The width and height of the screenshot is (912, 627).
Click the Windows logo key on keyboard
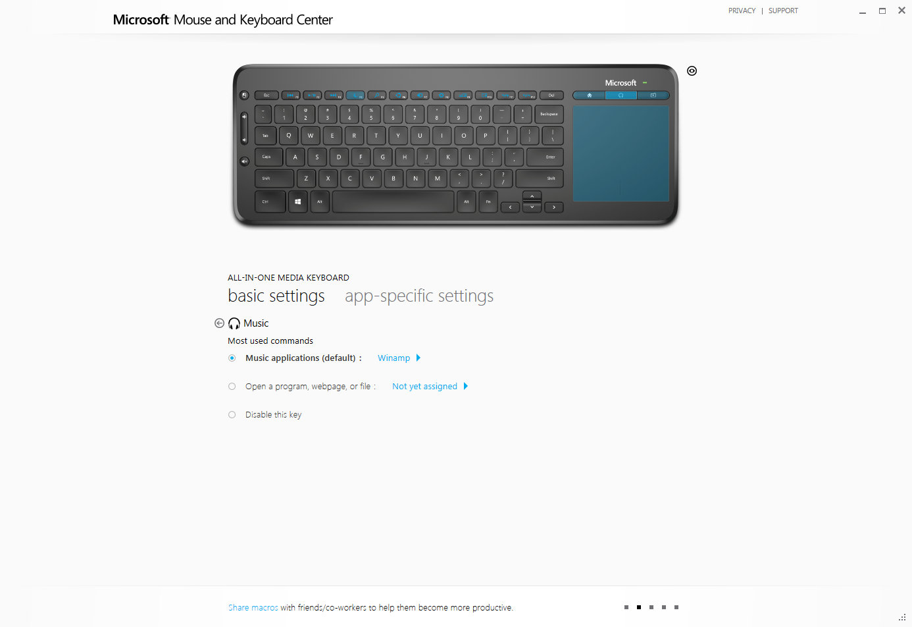[298, 202]
